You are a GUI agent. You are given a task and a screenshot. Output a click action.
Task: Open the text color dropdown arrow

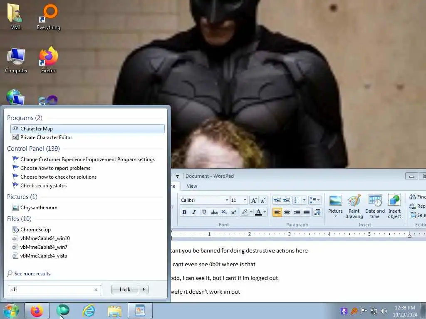coord(265,212)
